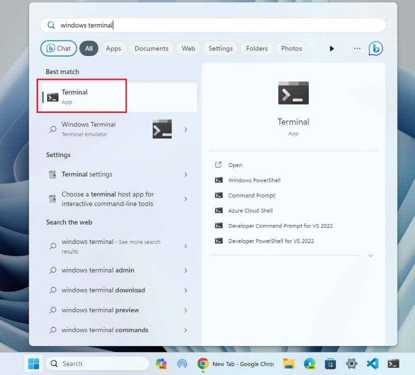The image size is (415, 375).
Task: Expand the Windows Terminal result chevron
Action: (x=186, y=129)
